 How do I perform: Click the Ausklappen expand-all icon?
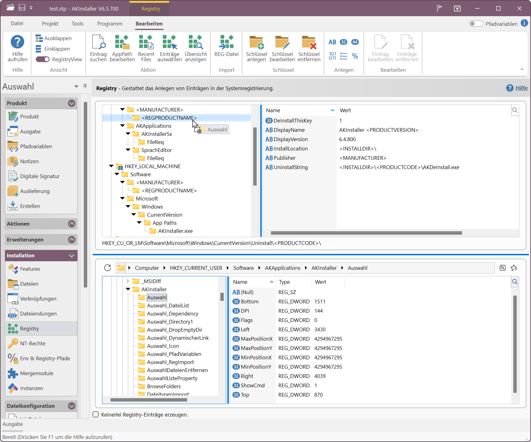39,38
